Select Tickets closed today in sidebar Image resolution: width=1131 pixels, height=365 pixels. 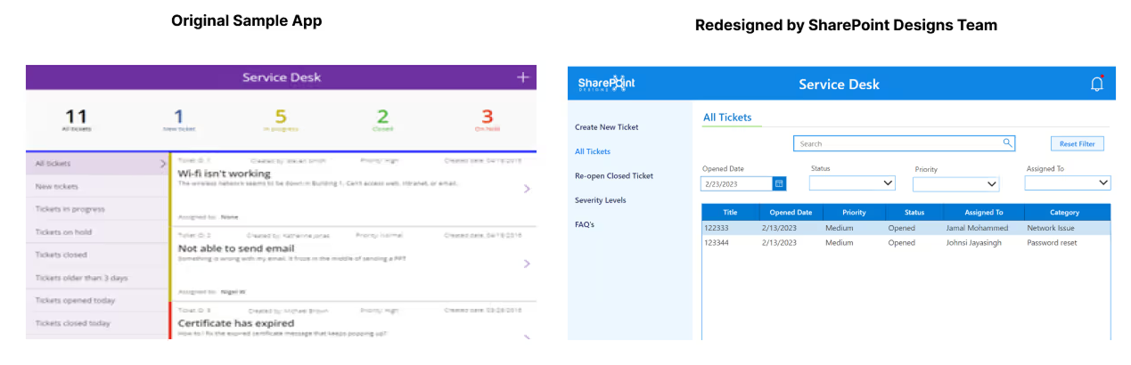tap(97, 323)
